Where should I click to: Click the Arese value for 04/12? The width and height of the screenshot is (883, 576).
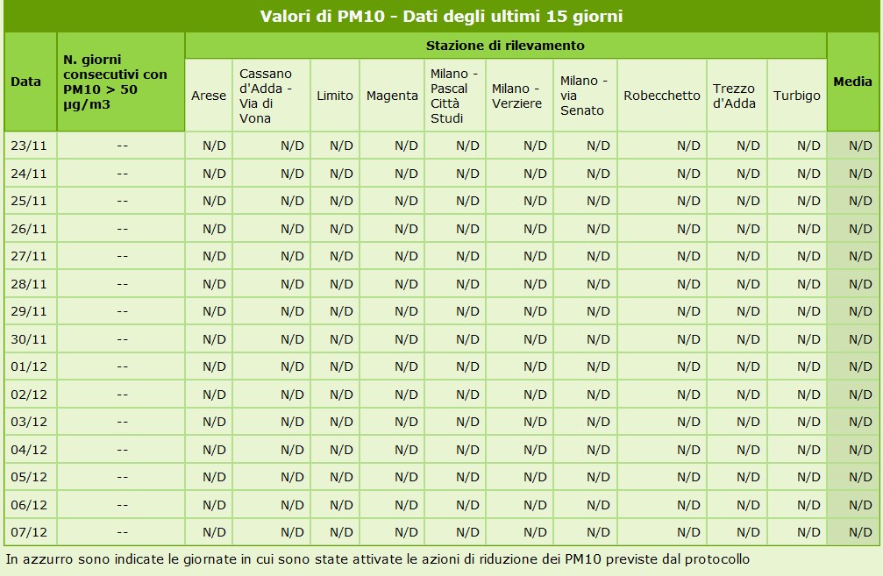pyautogui.click(x=214, y=450)
